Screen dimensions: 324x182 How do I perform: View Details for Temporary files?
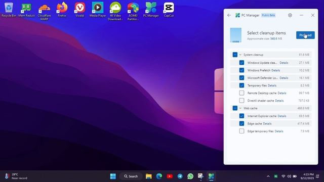[x=272, y=85]
